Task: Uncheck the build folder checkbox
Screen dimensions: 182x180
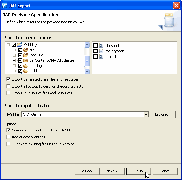Action: point(20,71)
